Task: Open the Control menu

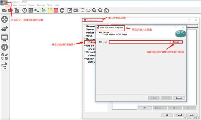Action: pyautogui.click(x=23, y=5)
